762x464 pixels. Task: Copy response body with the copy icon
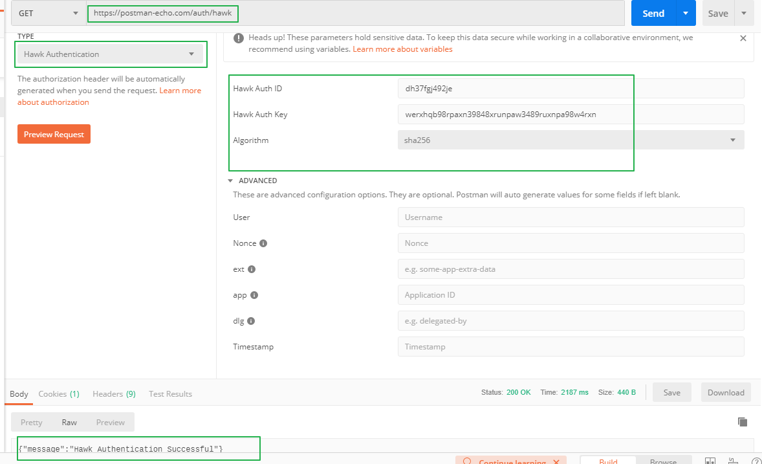click(x=743, y=422)
